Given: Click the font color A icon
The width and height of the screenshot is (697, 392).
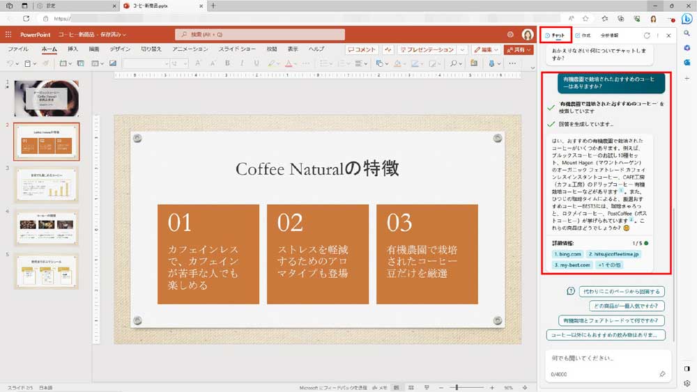Looking at the screenshot, I should [x=289, y=63].
